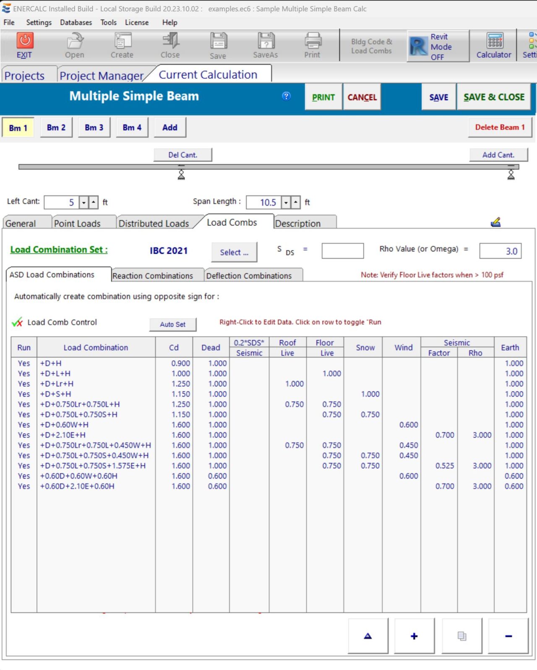The height and width of the screenshot is (670, 537).
Task: Select the Bm 3 beam button
Action: point(94,127)
